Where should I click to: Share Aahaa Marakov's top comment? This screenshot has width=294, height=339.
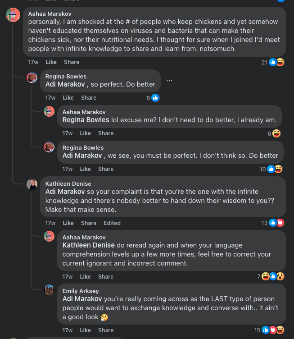tap(72, 62)
